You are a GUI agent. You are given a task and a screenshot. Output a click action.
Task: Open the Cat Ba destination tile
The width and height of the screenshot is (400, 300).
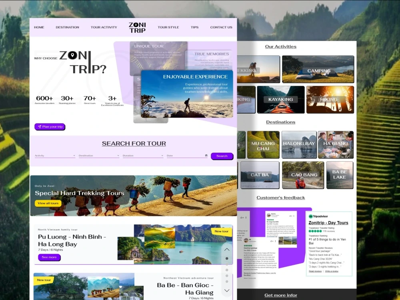[x=260, y=175]
